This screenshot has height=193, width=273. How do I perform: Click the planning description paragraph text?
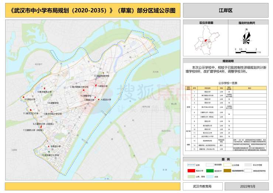pyautogui.click(x=226, y=69)
